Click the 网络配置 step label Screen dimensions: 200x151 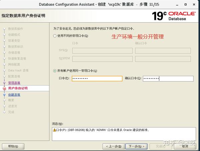(x=14, y=65)
